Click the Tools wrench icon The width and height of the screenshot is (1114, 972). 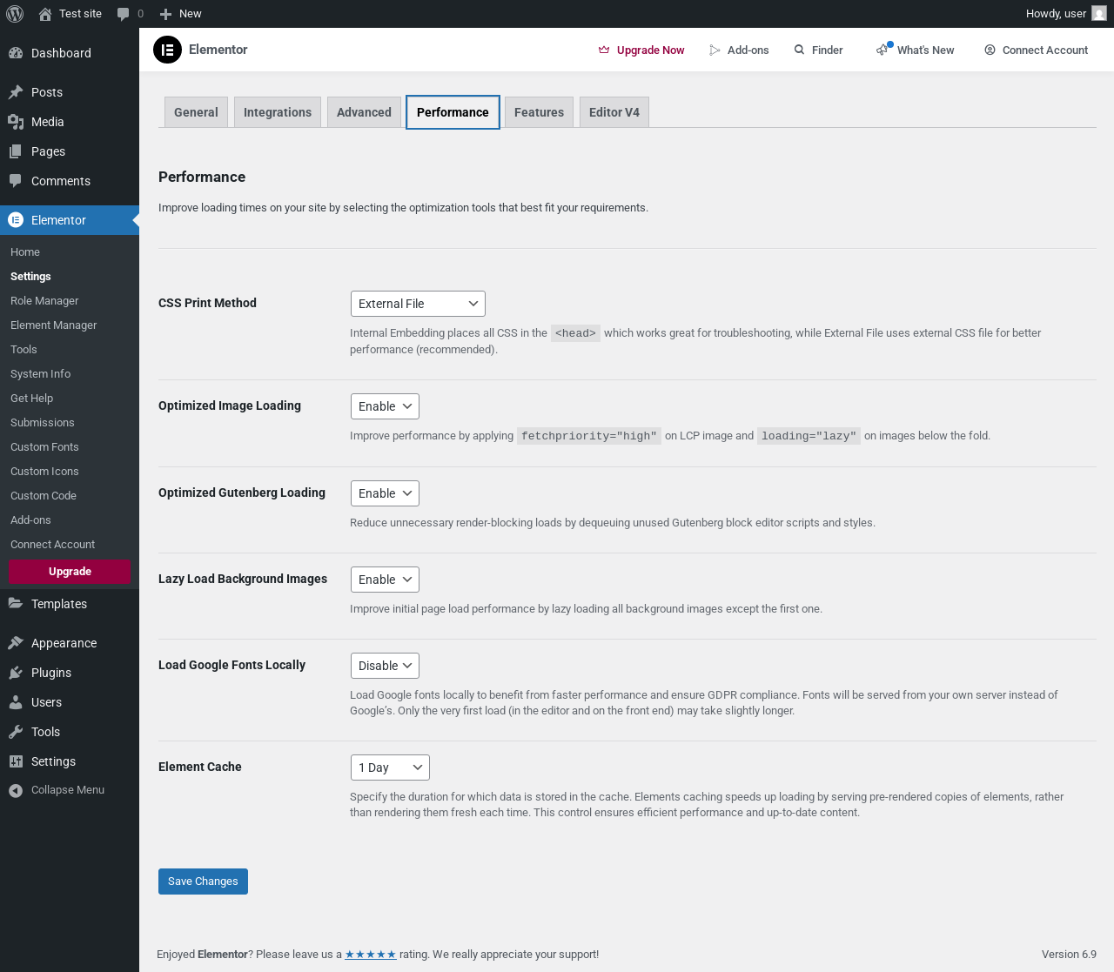16,732
